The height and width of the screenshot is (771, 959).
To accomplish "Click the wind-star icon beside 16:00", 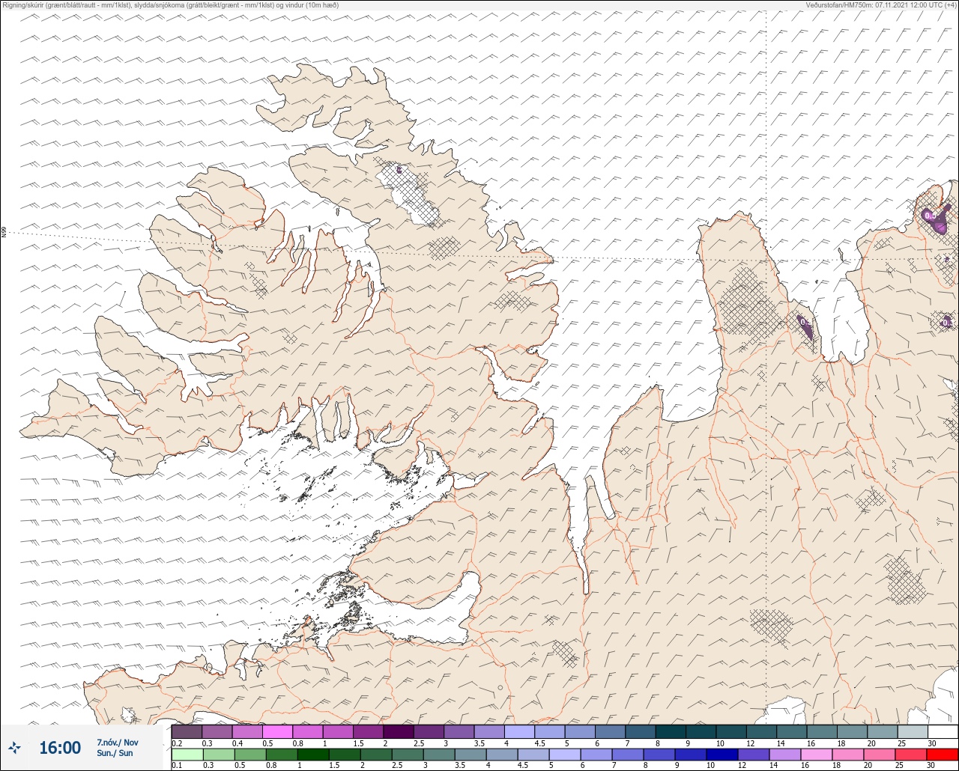I will tap(14, 747).
